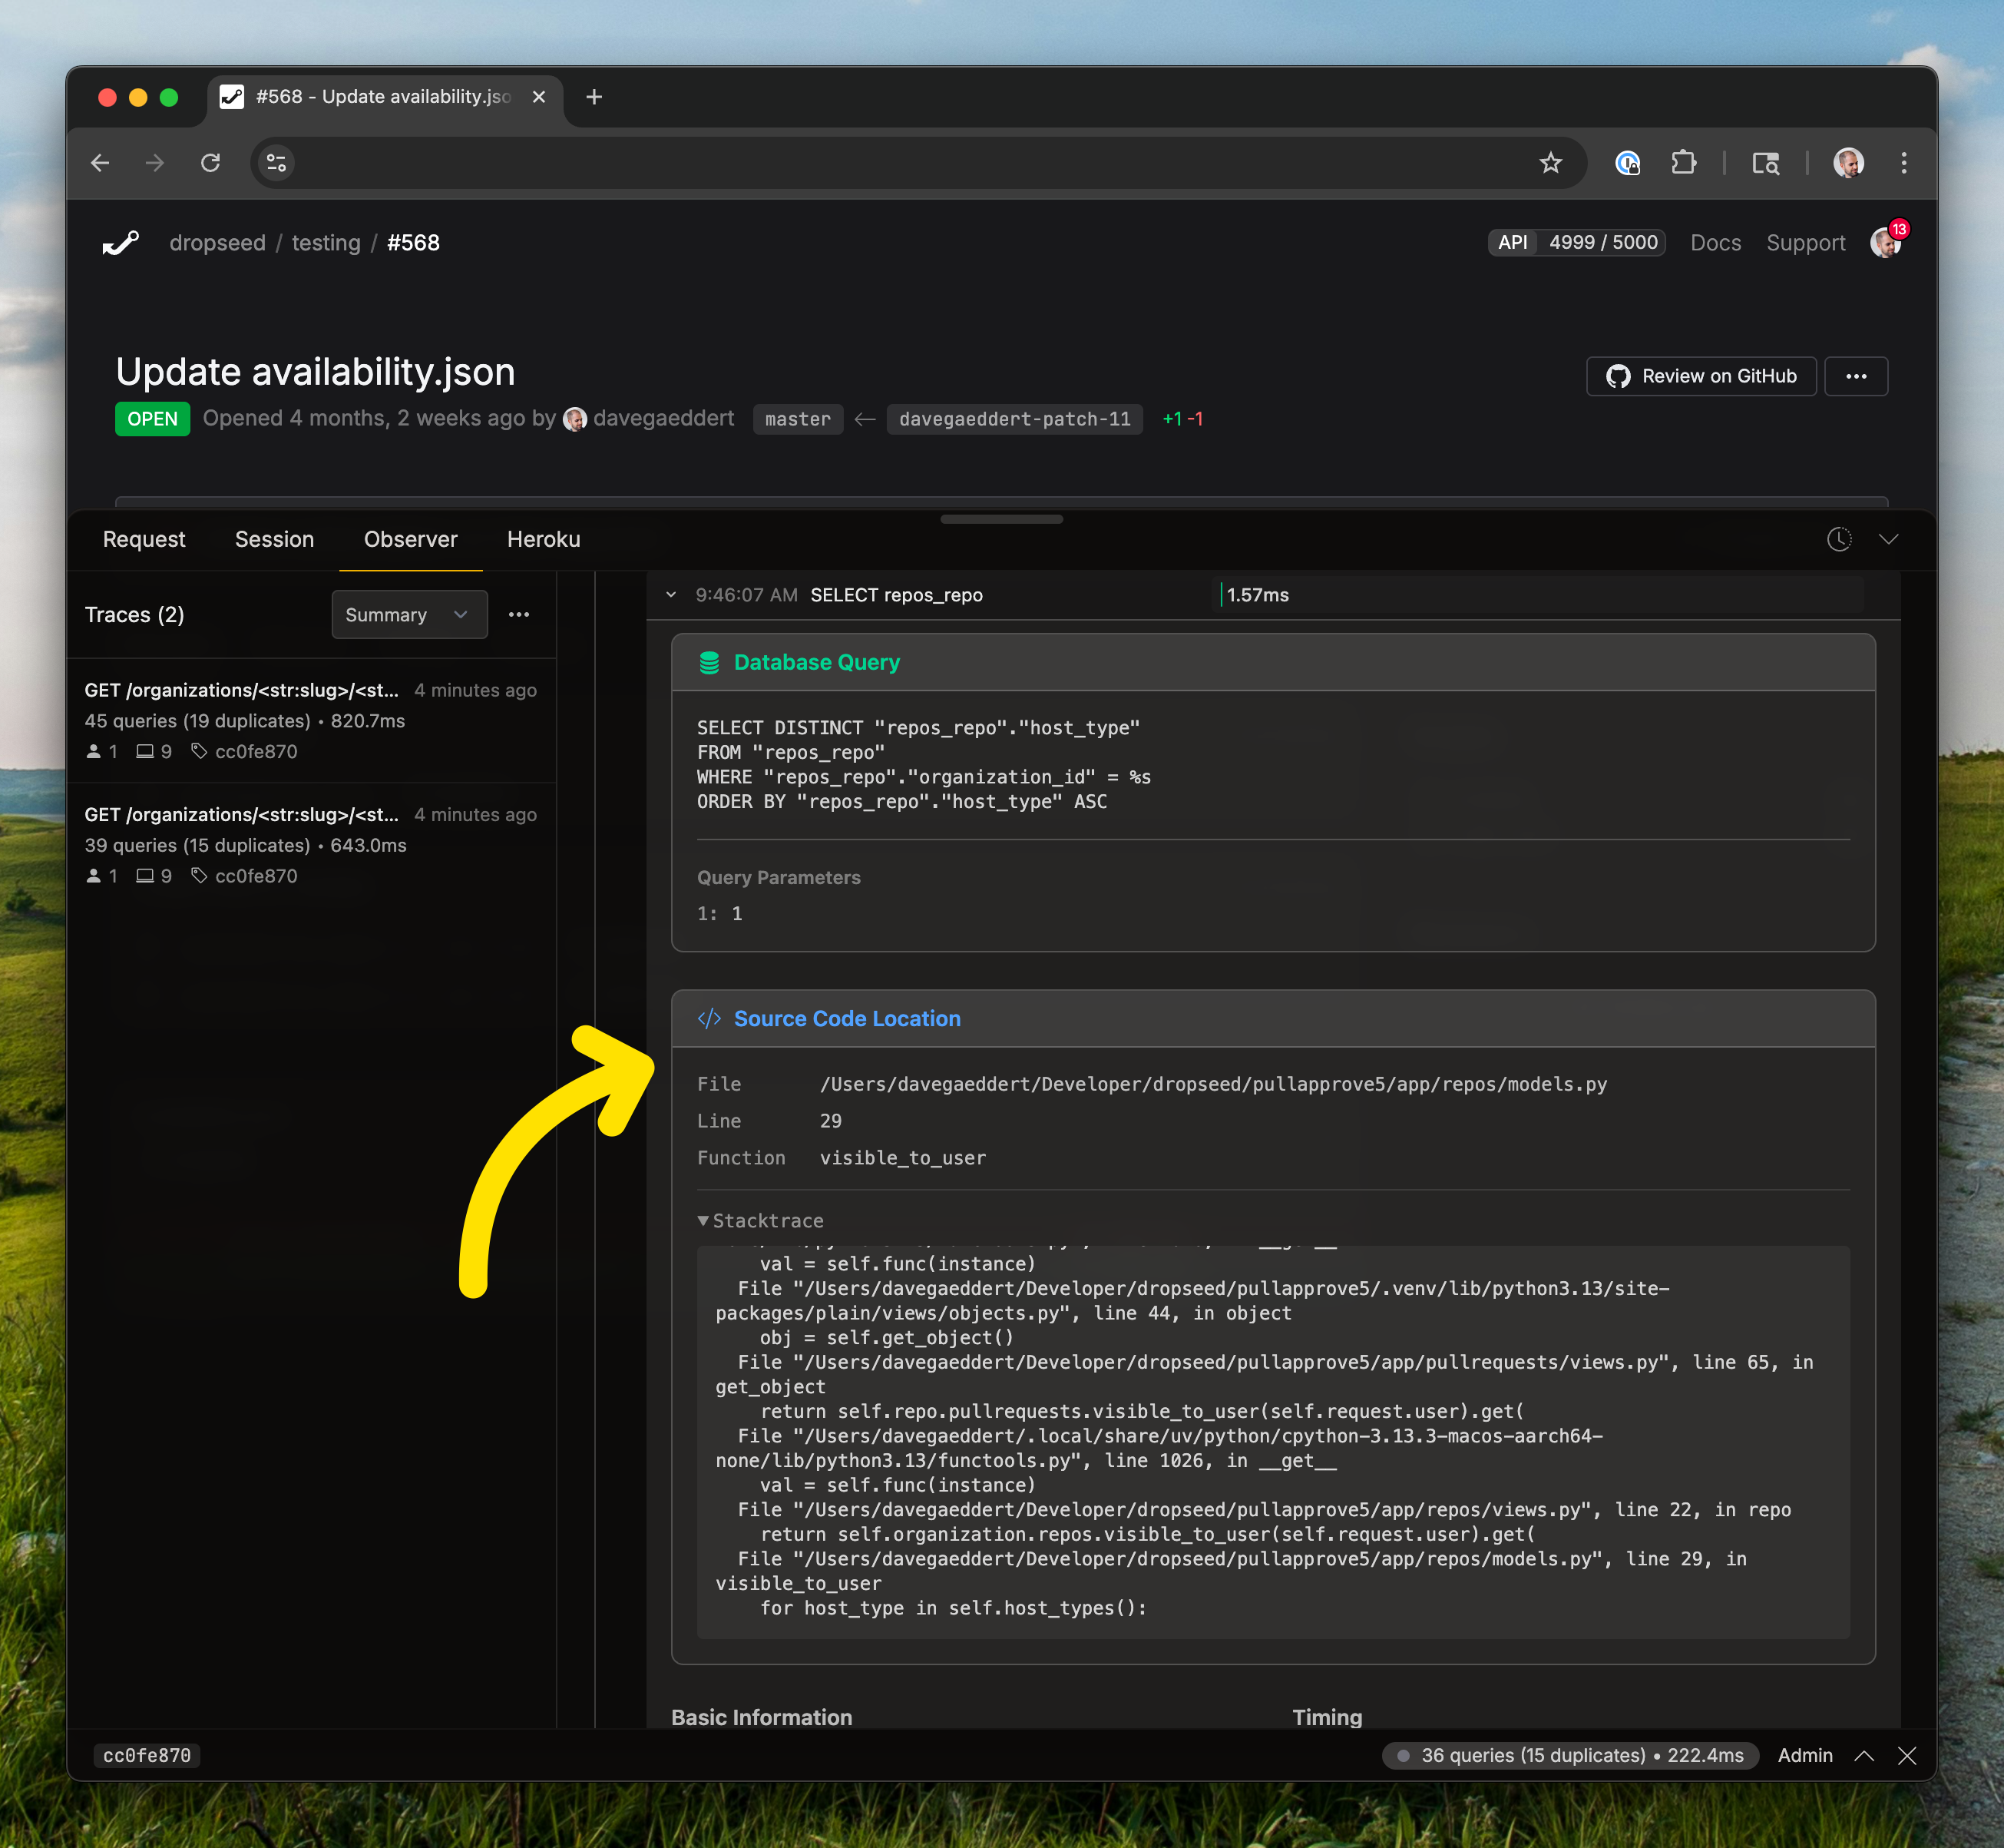This screenshot has height=1848, width=2004.
Task: Open Traces panel three-dot options
Action: pos(519,614)
